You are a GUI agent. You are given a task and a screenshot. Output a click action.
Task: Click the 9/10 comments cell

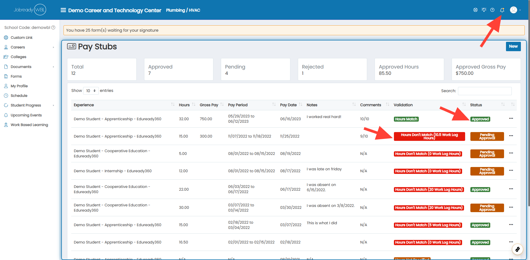click(x=364, y=136)
